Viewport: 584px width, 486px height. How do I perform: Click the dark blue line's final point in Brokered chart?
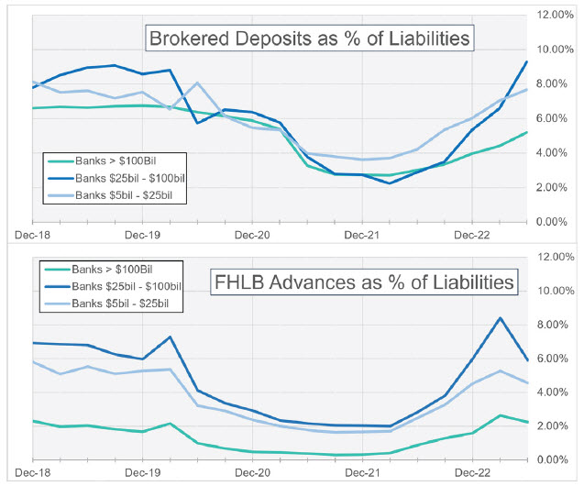point(526,61)
